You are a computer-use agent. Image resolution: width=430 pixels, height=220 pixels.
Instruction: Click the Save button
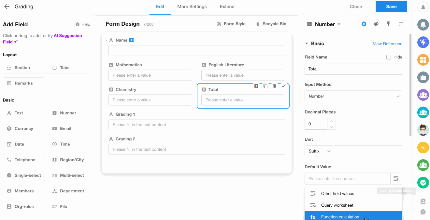click(x=391, y=6)
